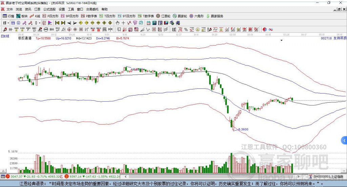Click the Bt=5.7674 value
This screenshot has height=187, width=347.
(x=123, y=38)
